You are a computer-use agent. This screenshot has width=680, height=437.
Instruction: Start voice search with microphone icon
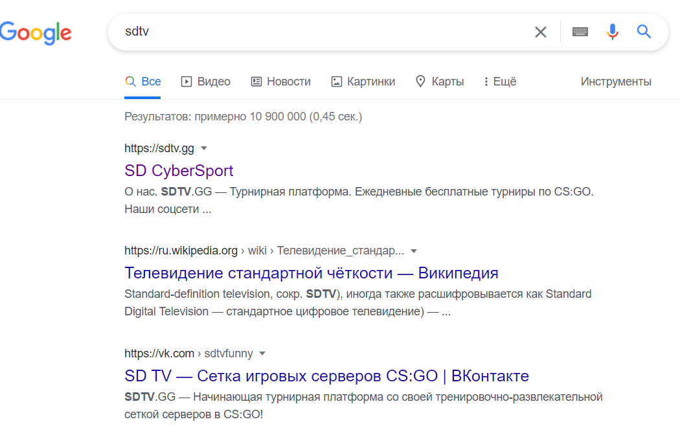click(x=613, y=32)
